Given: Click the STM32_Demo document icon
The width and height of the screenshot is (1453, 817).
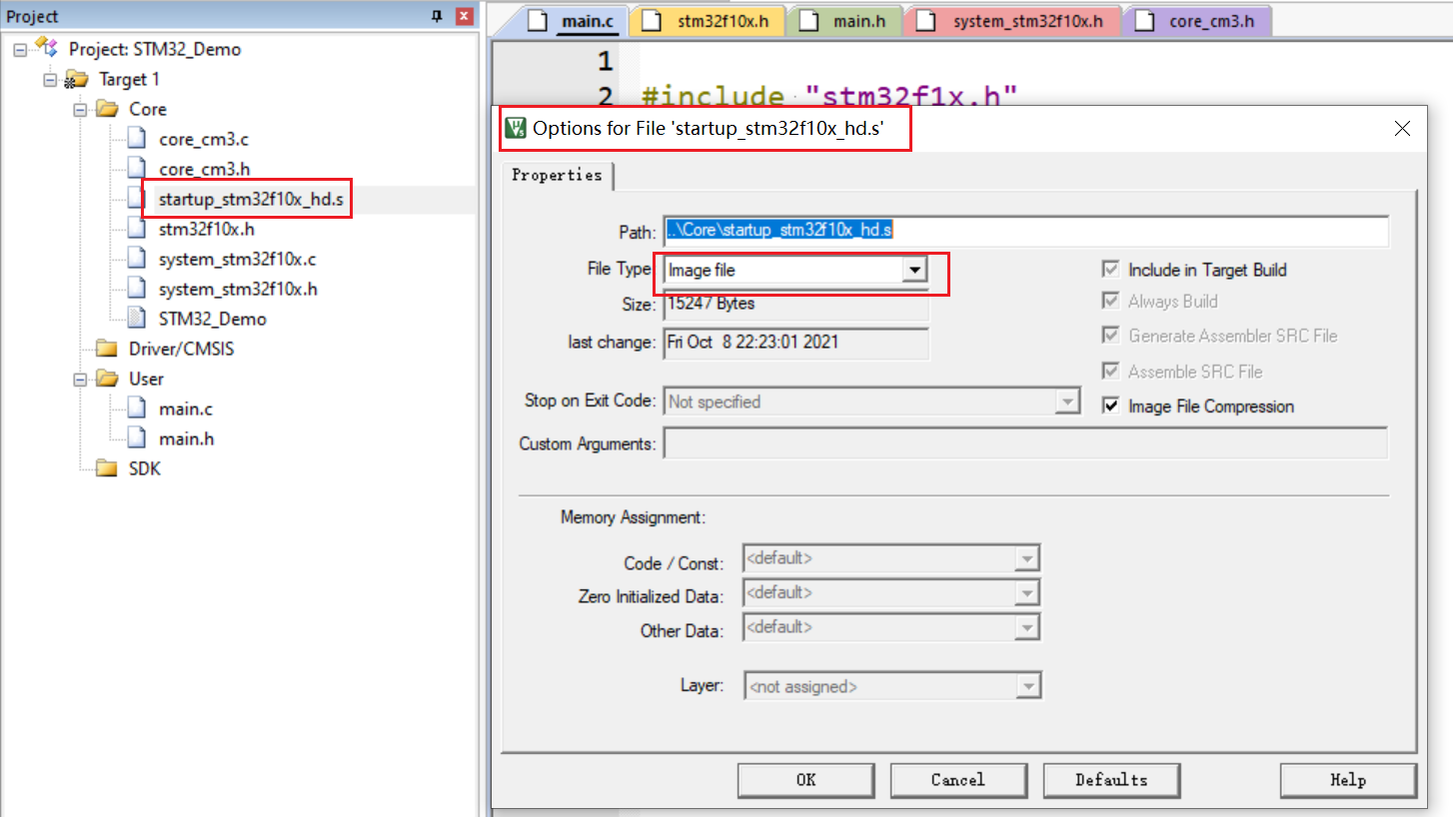Looking at the screenshot, I should point(138,319).
